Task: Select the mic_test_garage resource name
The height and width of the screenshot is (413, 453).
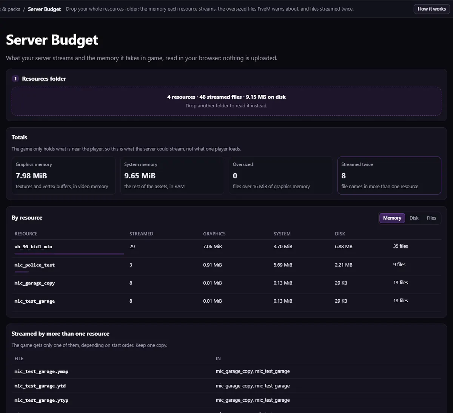Action: click(x=34, y=301)
